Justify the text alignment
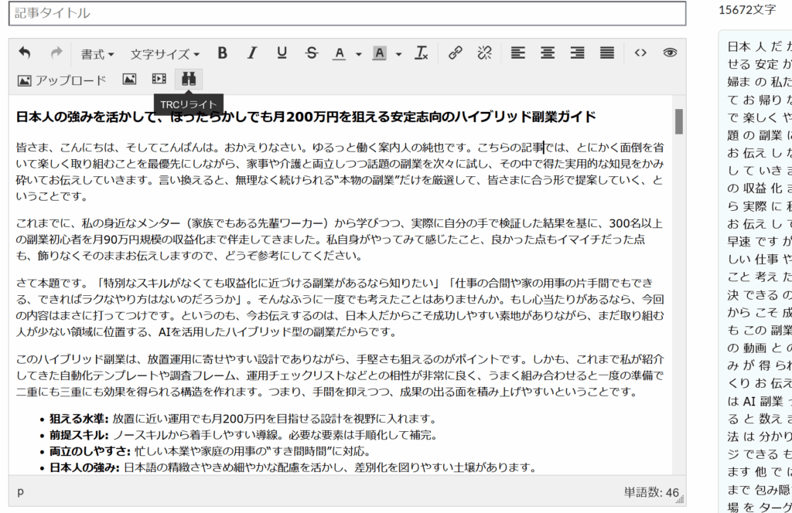The height and width of the screenshot is (513, 792). point(607,53)
